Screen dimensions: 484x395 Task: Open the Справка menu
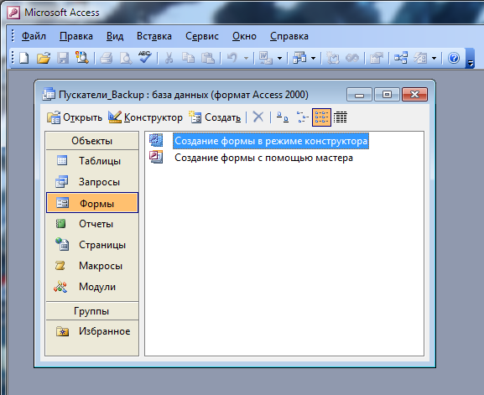(x=289, y=36)
